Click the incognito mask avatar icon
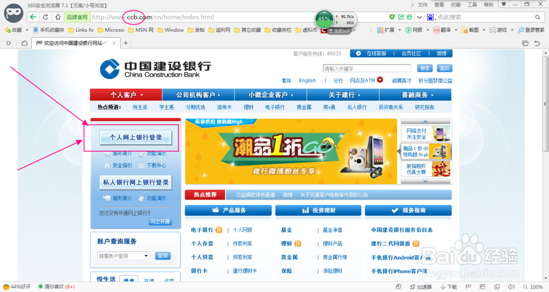This screenshot has width=549, height=292. click(14, 14)
